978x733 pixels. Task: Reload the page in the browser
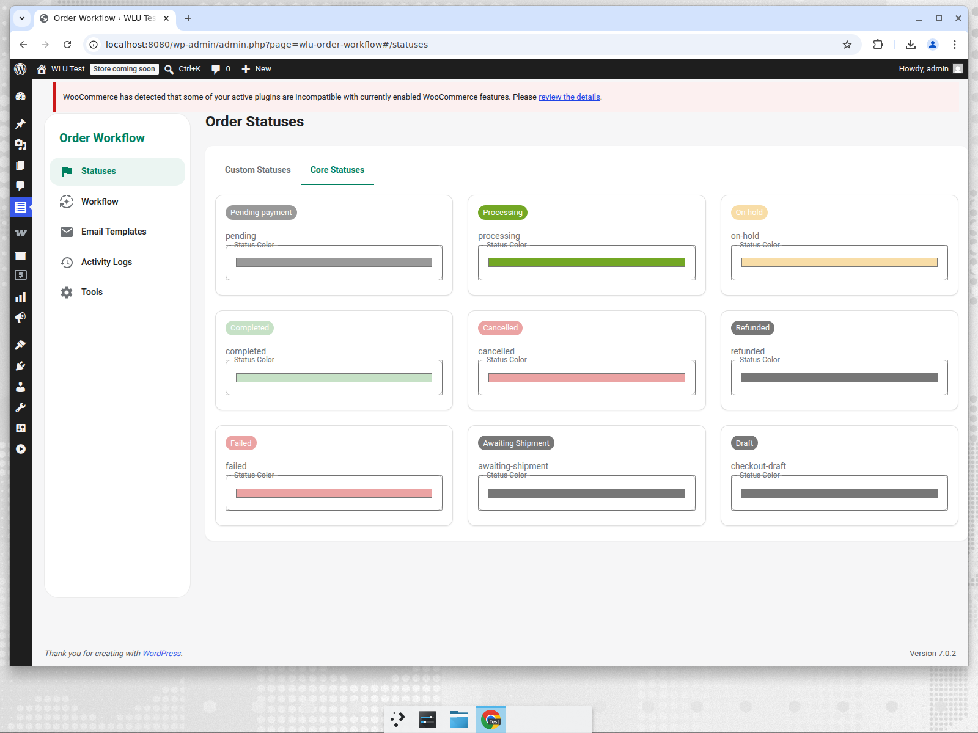(67, 45)
